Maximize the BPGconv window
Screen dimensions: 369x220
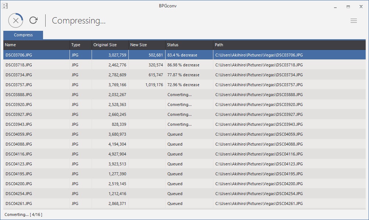(348, 7)
